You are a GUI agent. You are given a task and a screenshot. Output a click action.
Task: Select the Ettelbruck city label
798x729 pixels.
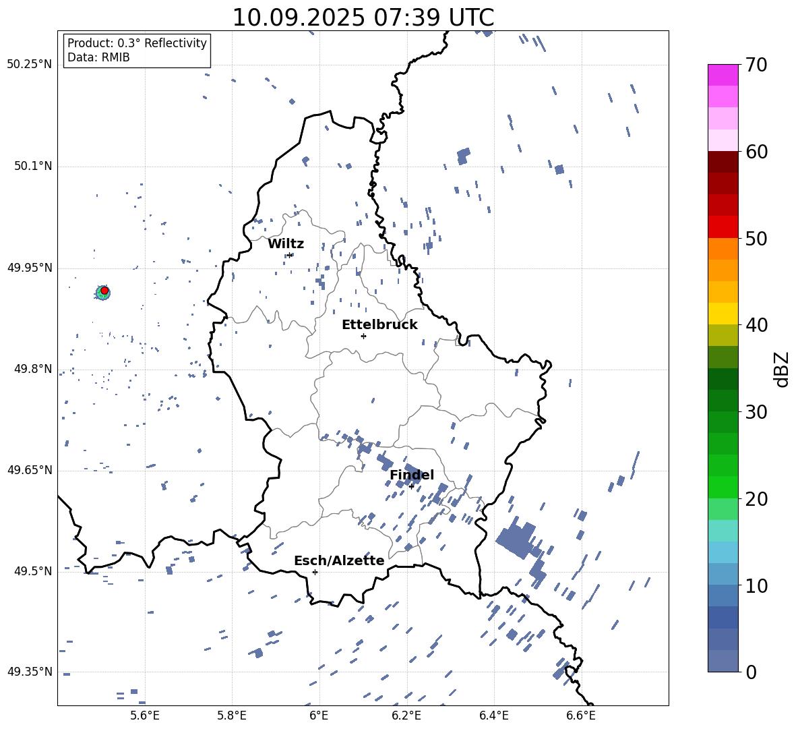pos(379,325)
